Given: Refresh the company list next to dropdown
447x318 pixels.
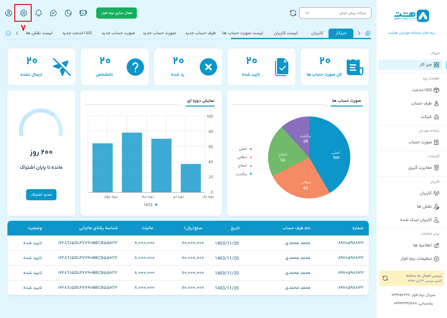Looking at the screenshot, I should click(293, 13).
